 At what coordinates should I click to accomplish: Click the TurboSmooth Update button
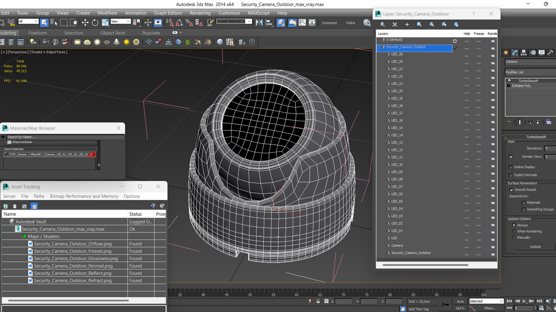(535, 247)
